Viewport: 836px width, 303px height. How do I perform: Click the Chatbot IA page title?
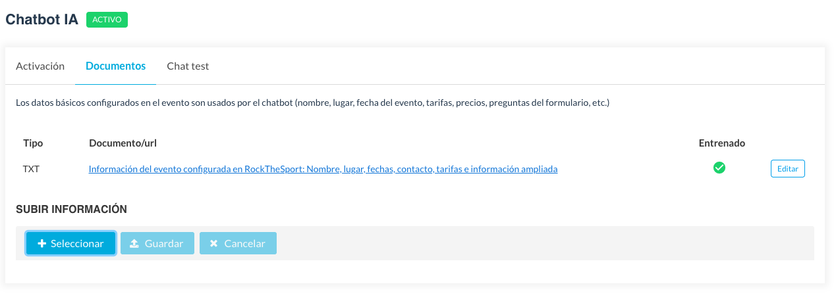42,20
